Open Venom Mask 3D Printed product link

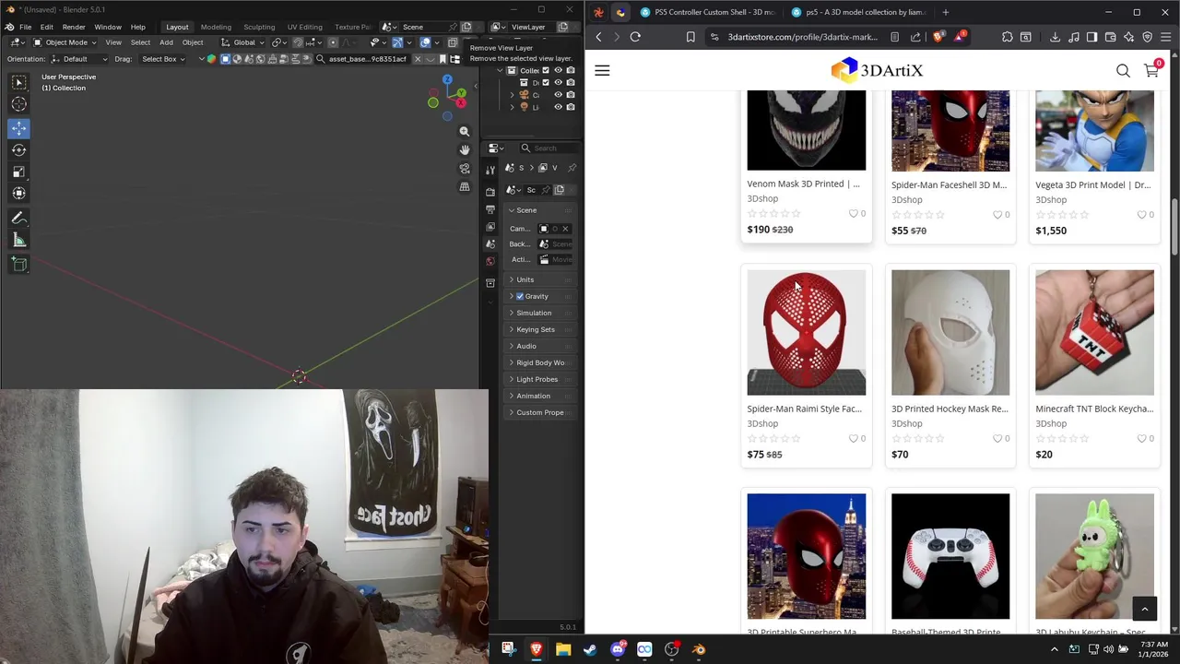point(803,184)
